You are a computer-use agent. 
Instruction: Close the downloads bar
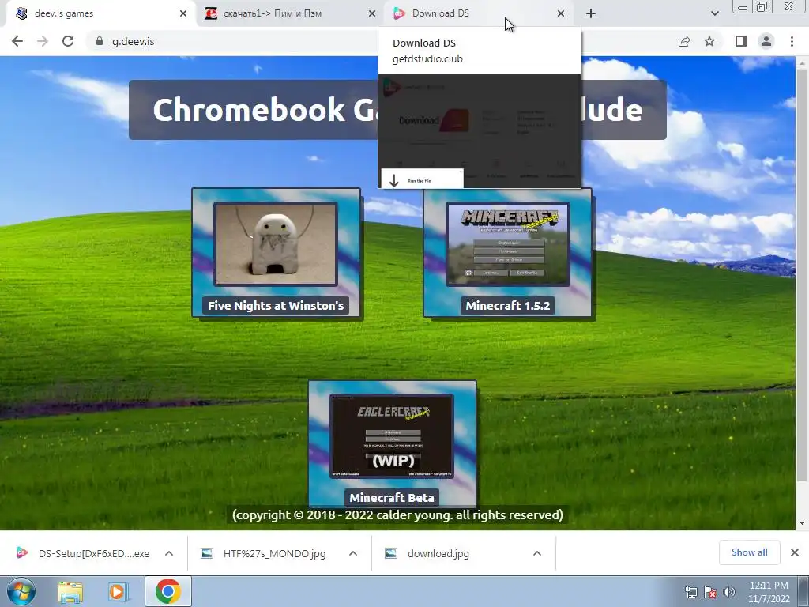click(795, 552)
